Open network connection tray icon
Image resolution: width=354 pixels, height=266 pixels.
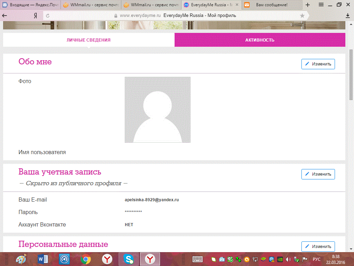[x=255, y=259]
